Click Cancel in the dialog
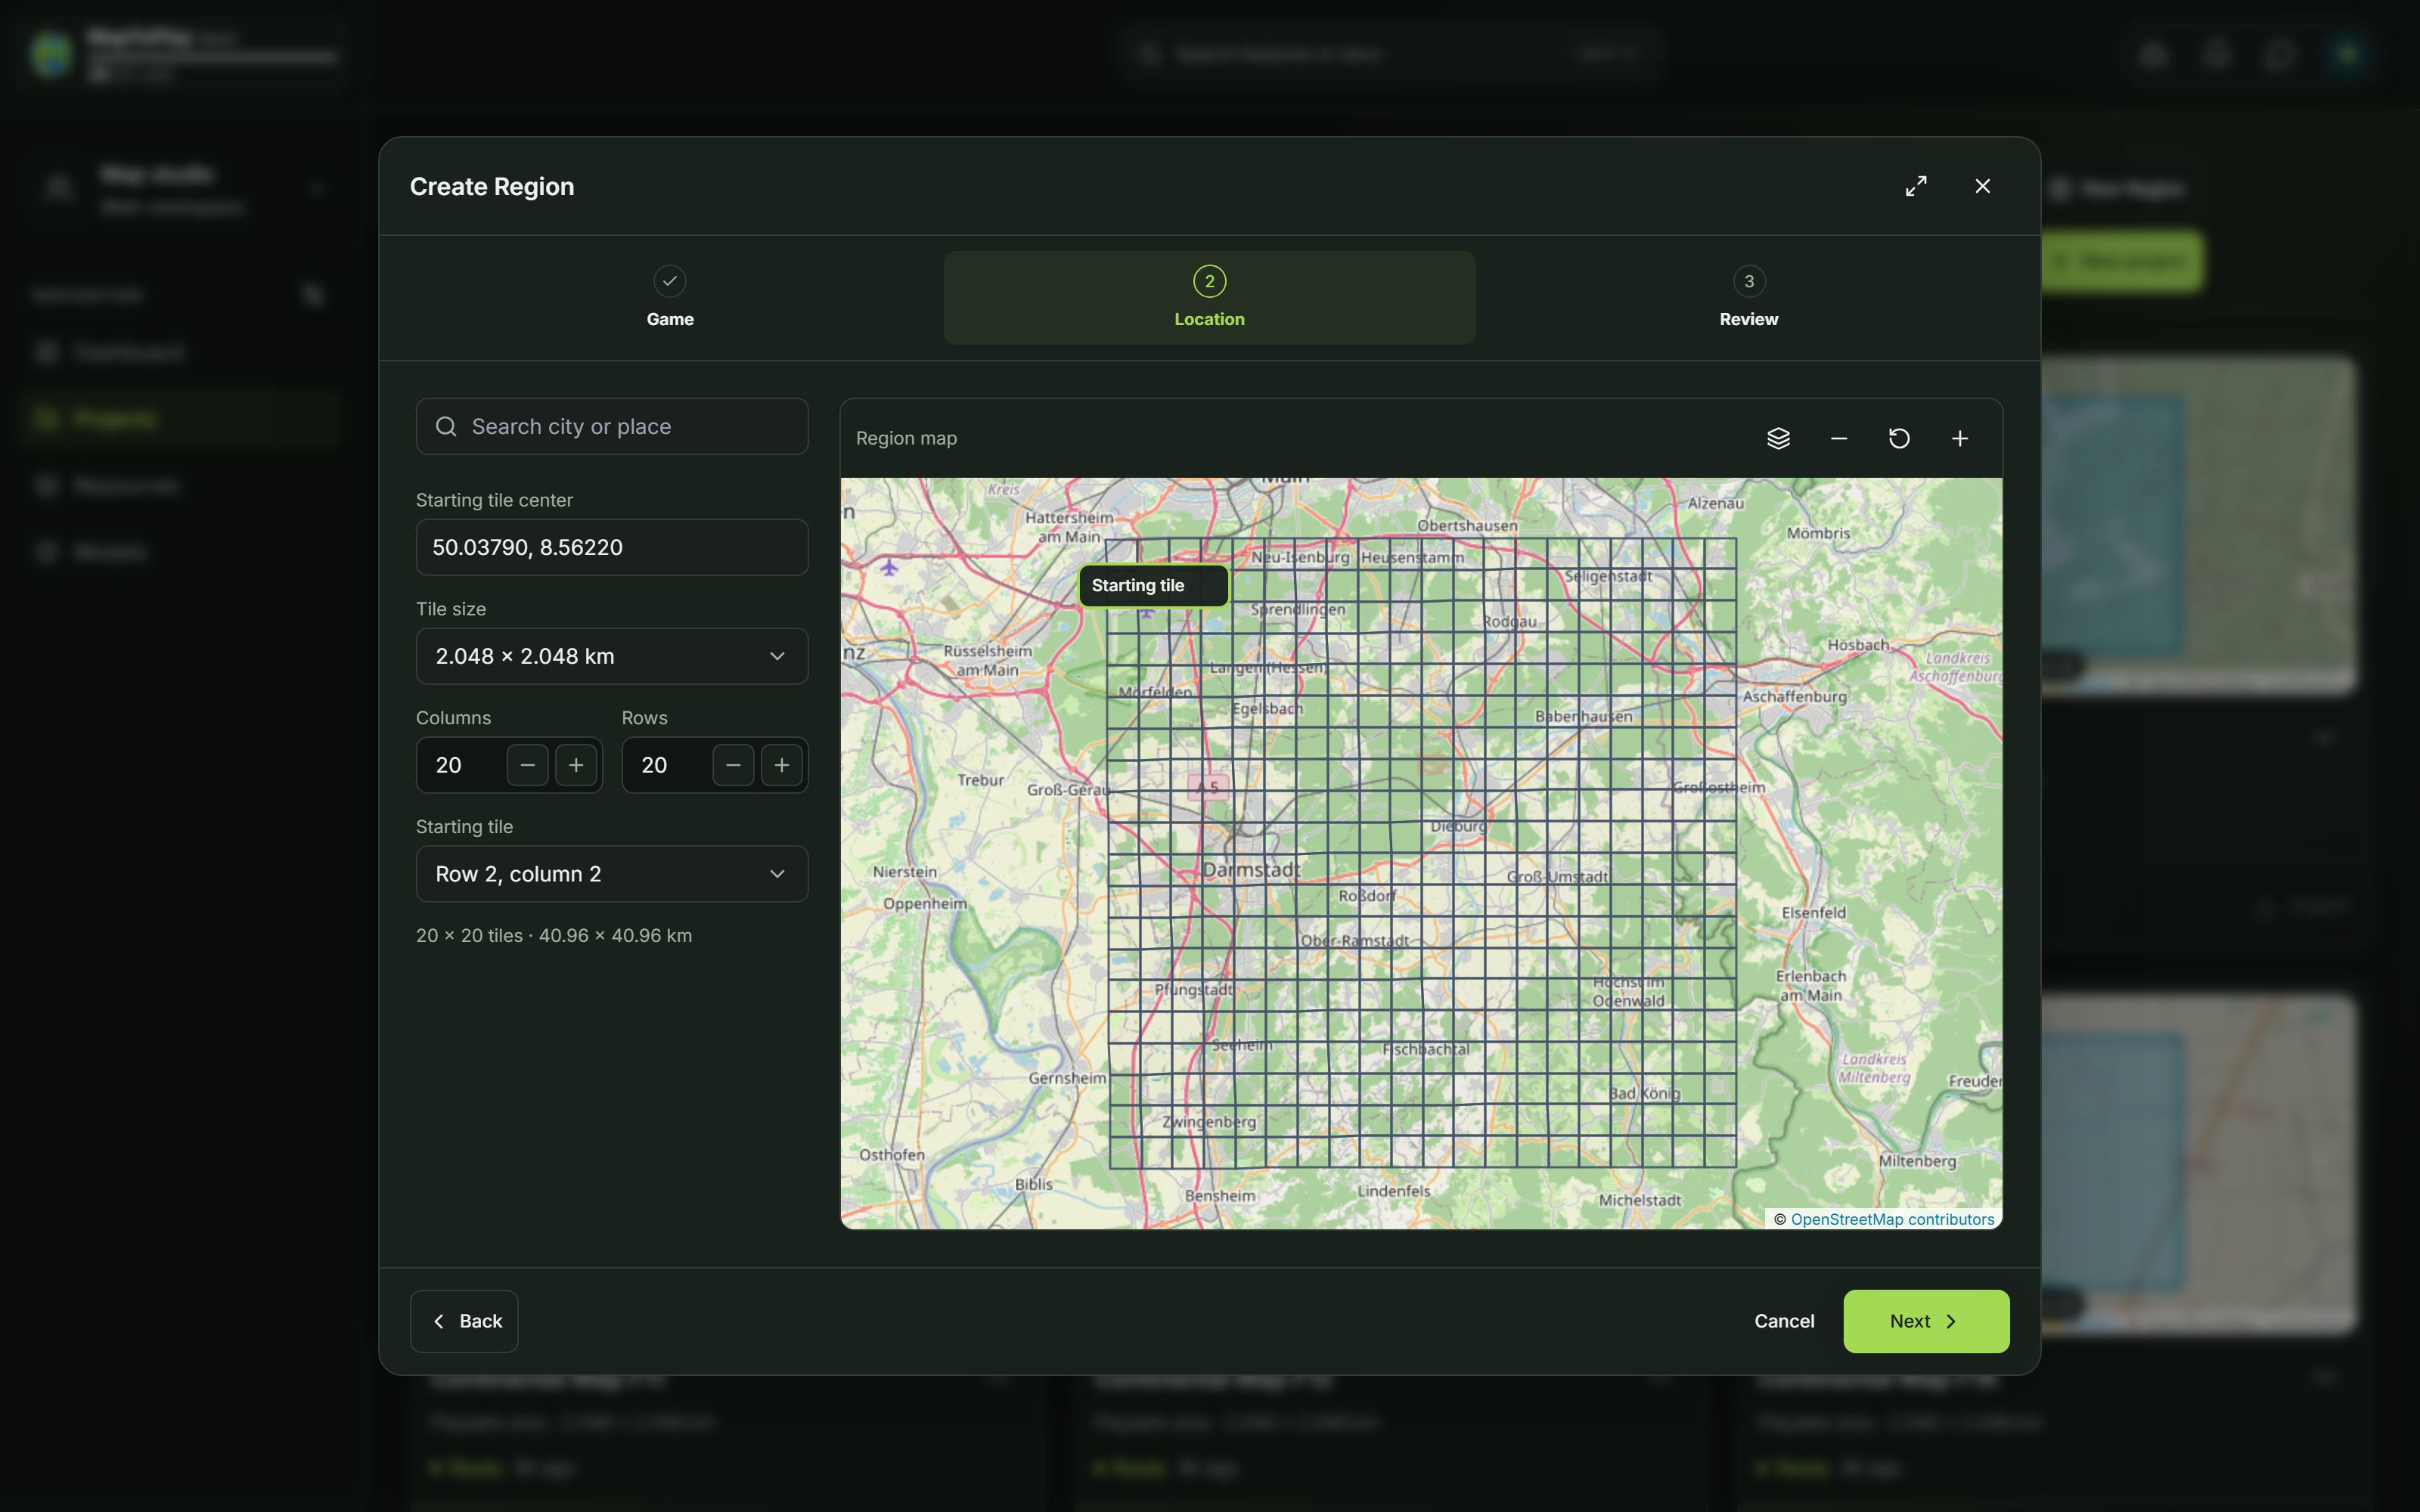 [x=1784, y=1321]
